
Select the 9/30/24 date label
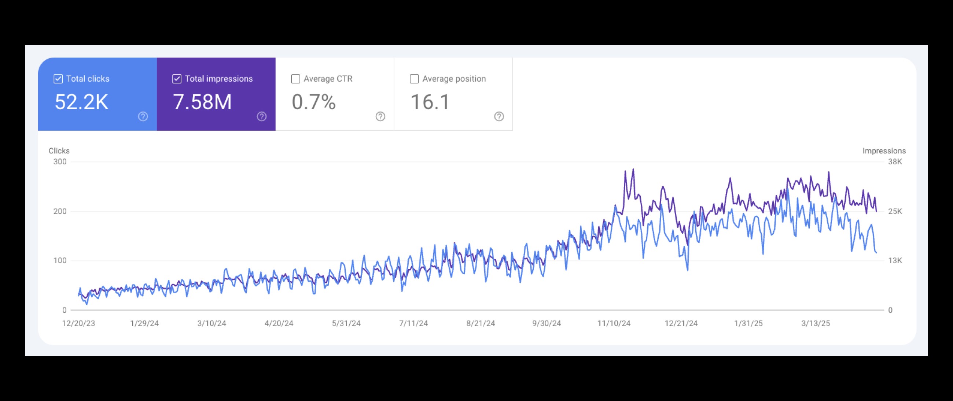point(547,323)
